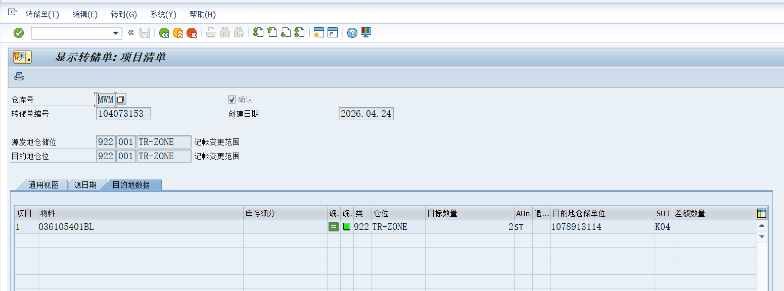Open the command field dropdown arrow
Image resolution: width=784 pixels, height=291 pixels.
pos(117,33)
